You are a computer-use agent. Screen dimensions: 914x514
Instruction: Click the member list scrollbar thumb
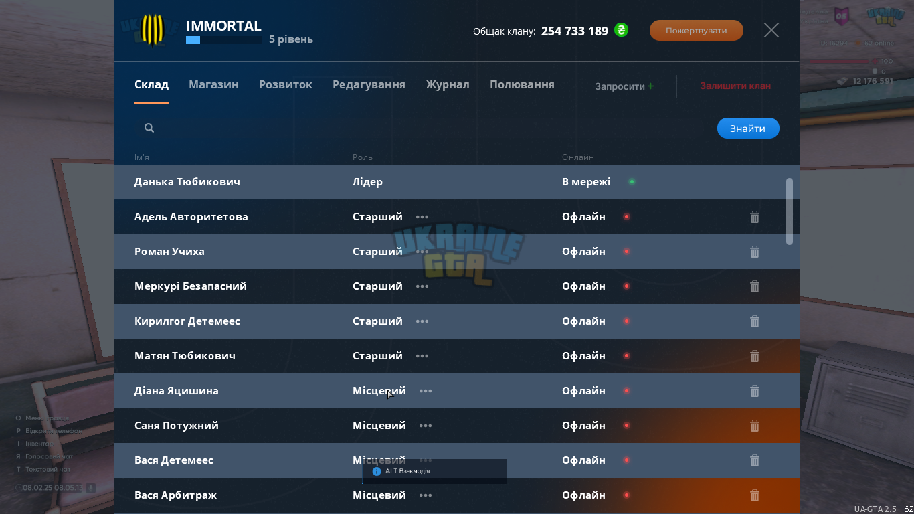(x=790, y=211)
